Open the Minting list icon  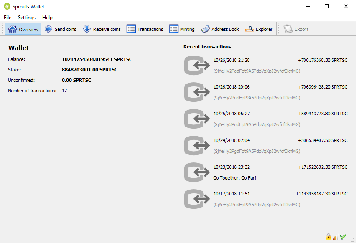[174, 29]
